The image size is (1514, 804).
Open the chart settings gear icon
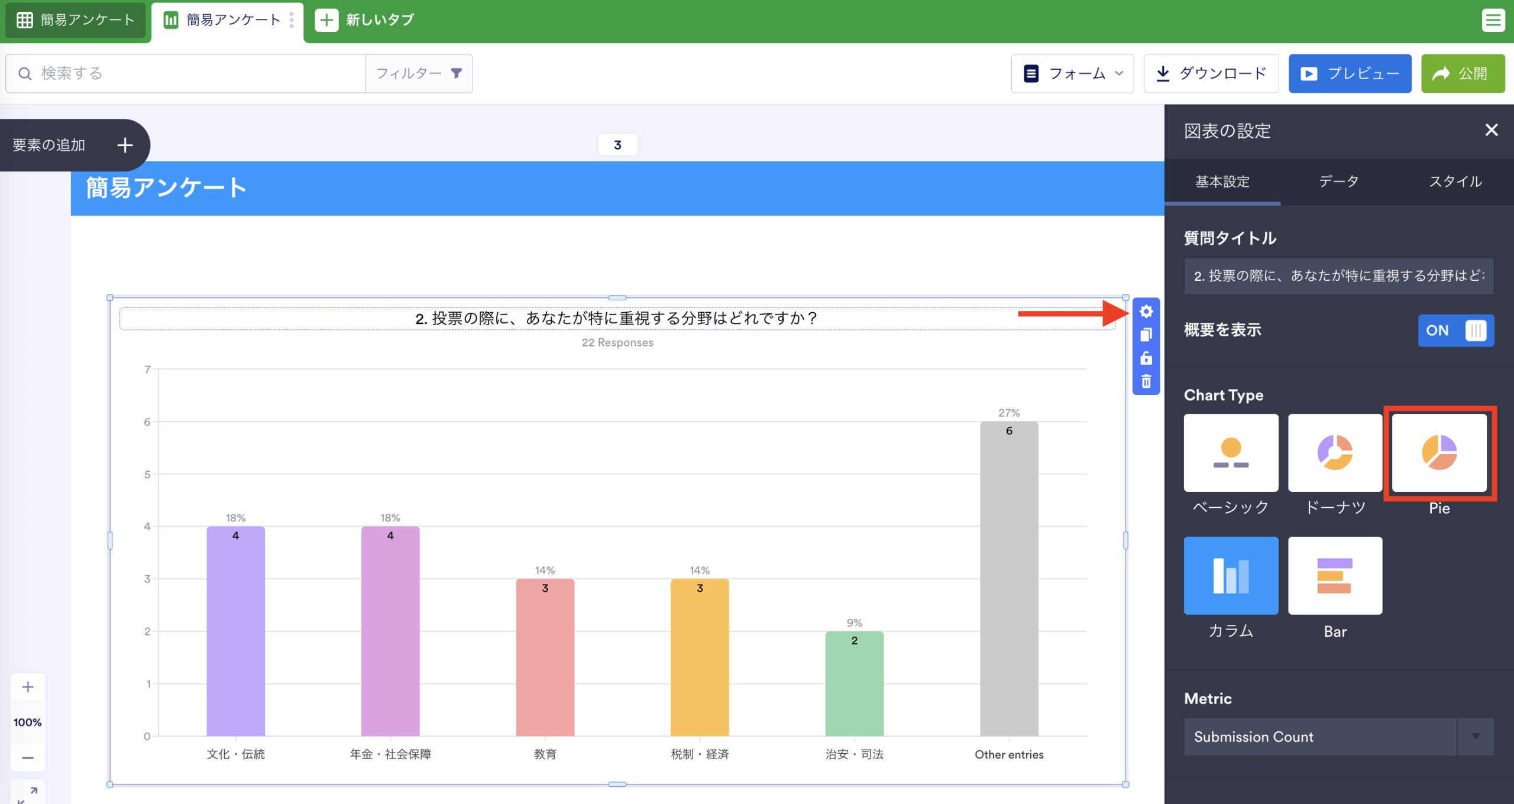tap(1146, 310)
